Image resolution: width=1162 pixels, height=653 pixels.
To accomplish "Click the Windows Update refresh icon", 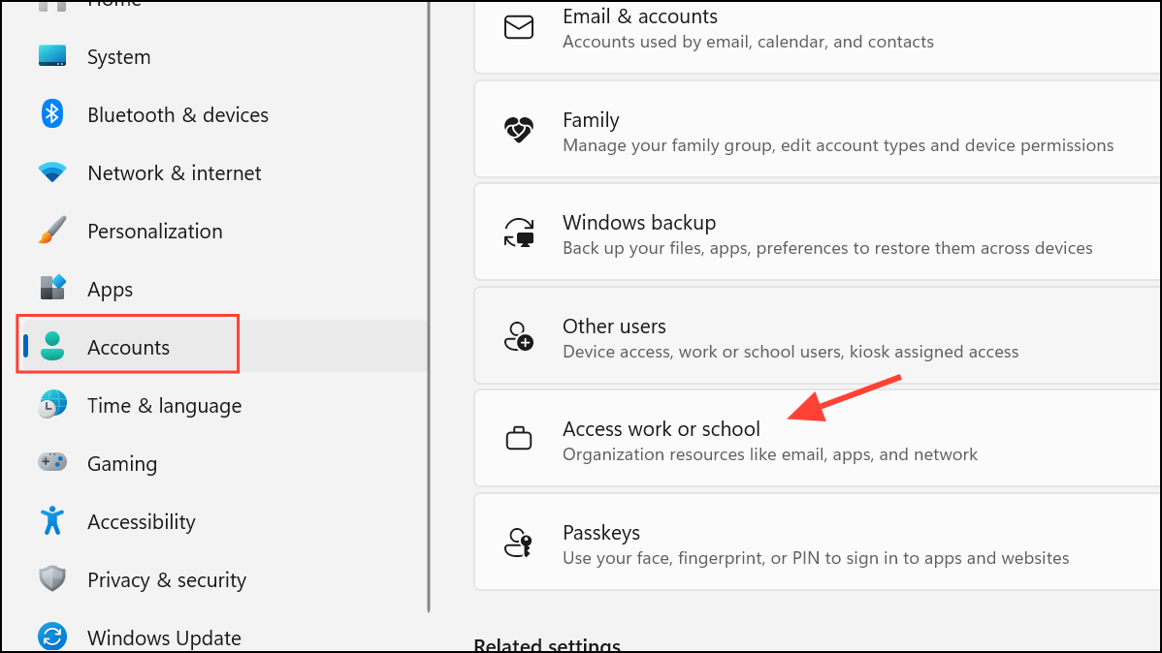I will click(x=51, y=637).
